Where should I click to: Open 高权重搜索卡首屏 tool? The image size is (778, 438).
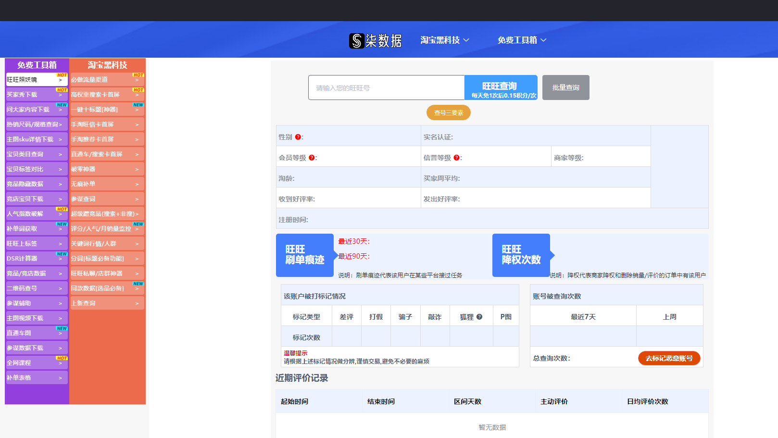click(x=107, y=94)
